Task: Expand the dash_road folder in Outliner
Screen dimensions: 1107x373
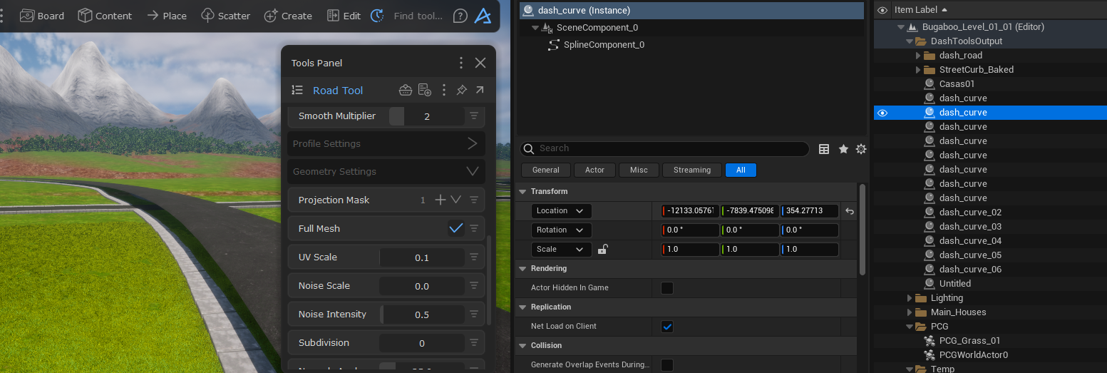Action: 919,55
